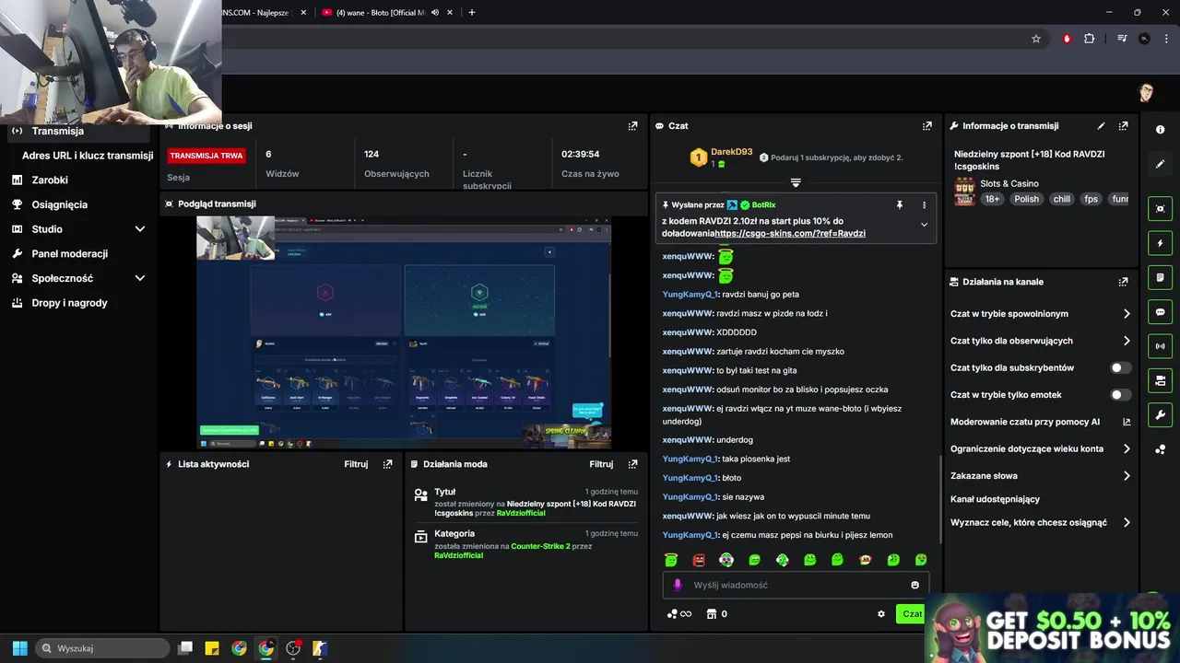Open user avatar at top right
Image resolution: width=1180 pixels, height=663 pixels.
(x=1146, y=92)
